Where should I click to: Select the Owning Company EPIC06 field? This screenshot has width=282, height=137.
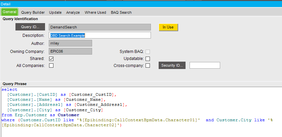[x=70, y=51]
